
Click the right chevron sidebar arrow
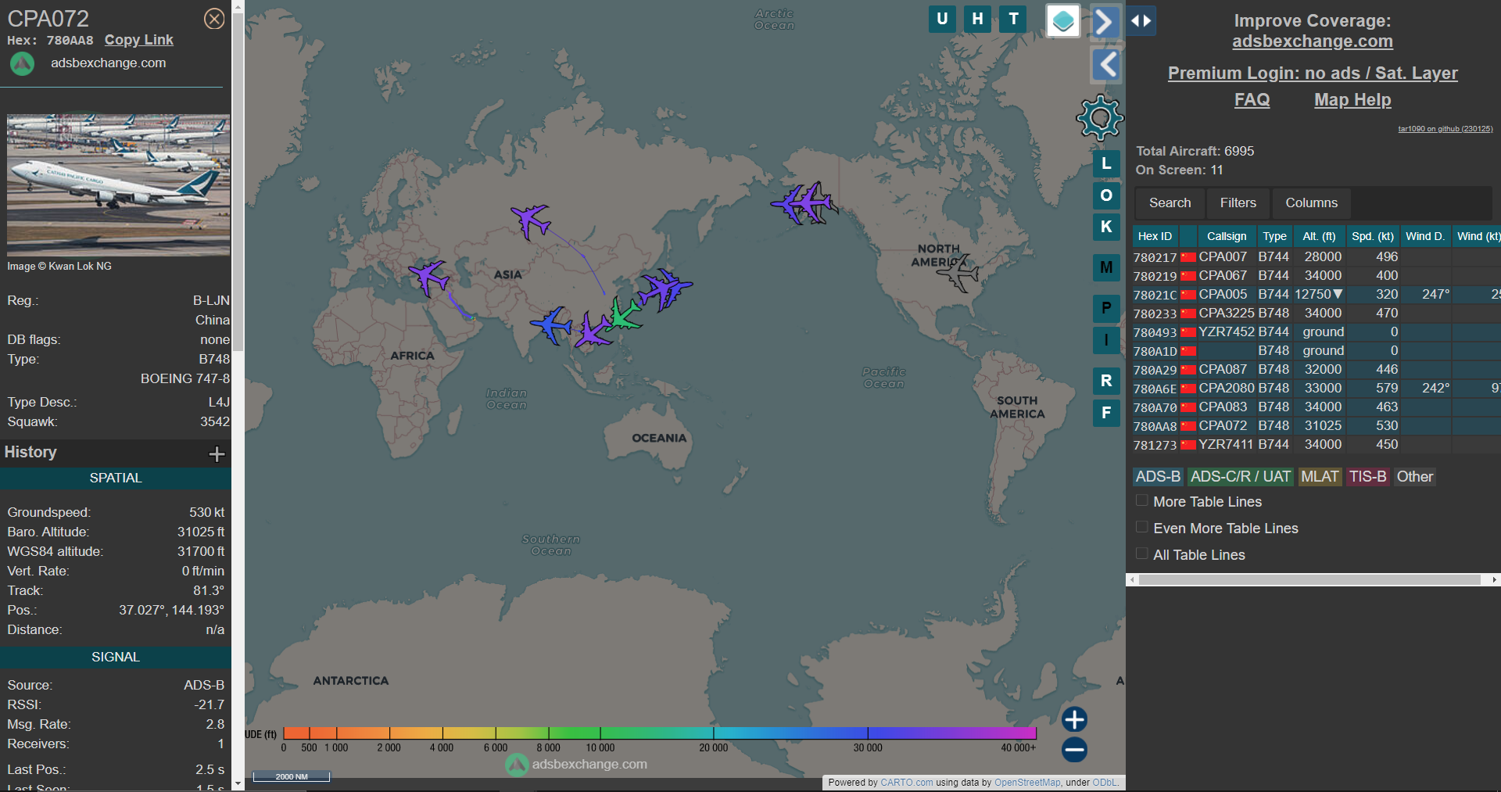(x=1105, y=21)
